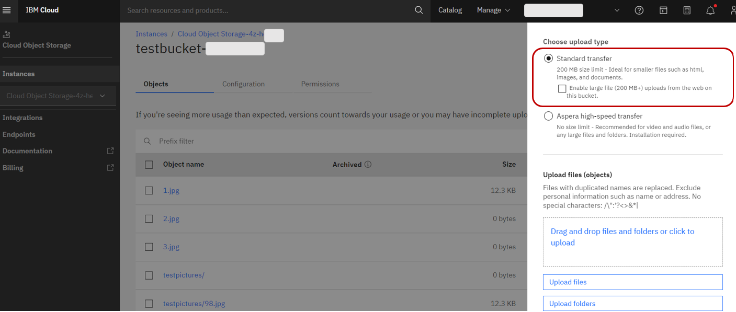Screen dimensions: 736x312
Task: Open Billing in the sidebar
Action: click(13, 168)
